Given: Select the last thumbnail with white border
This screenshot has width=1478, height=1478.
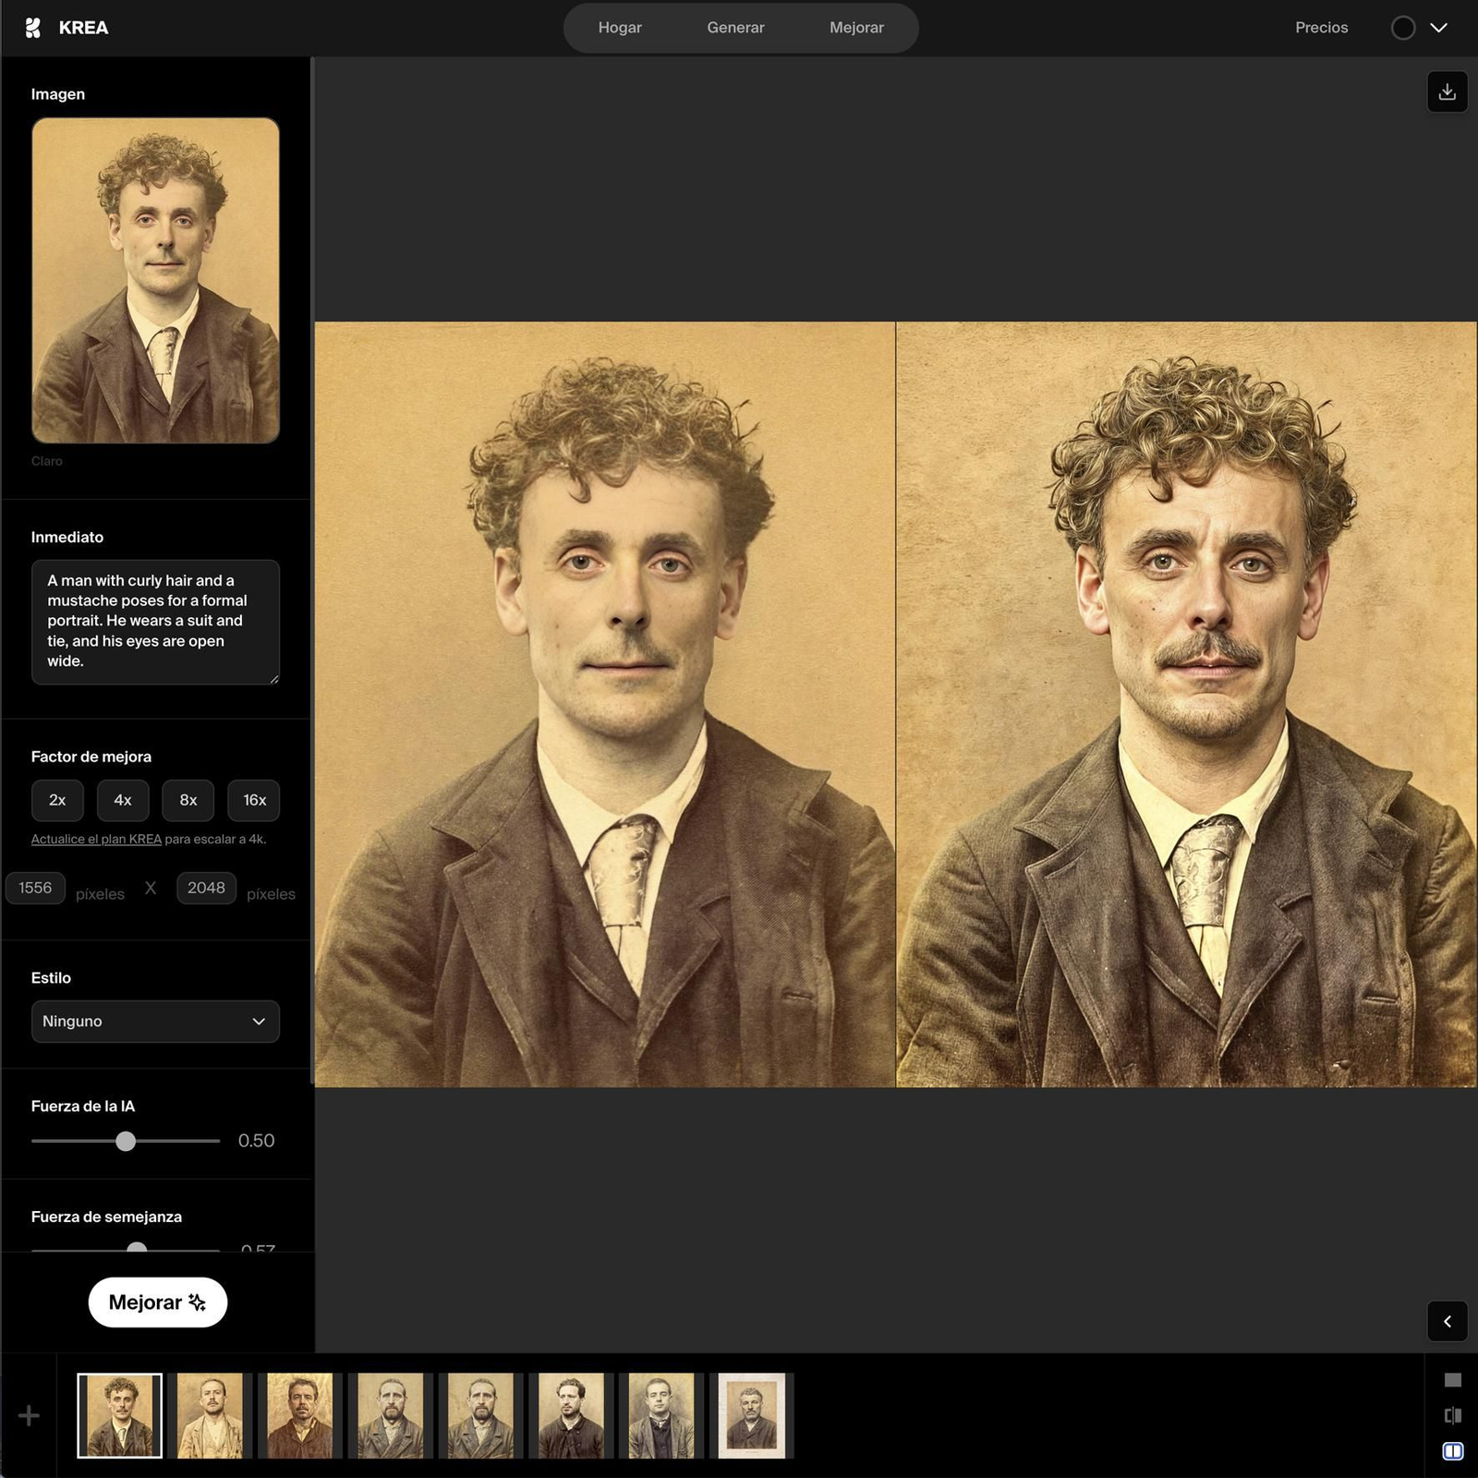Looking at the screenshot, I should click(x=752, y=1415).
